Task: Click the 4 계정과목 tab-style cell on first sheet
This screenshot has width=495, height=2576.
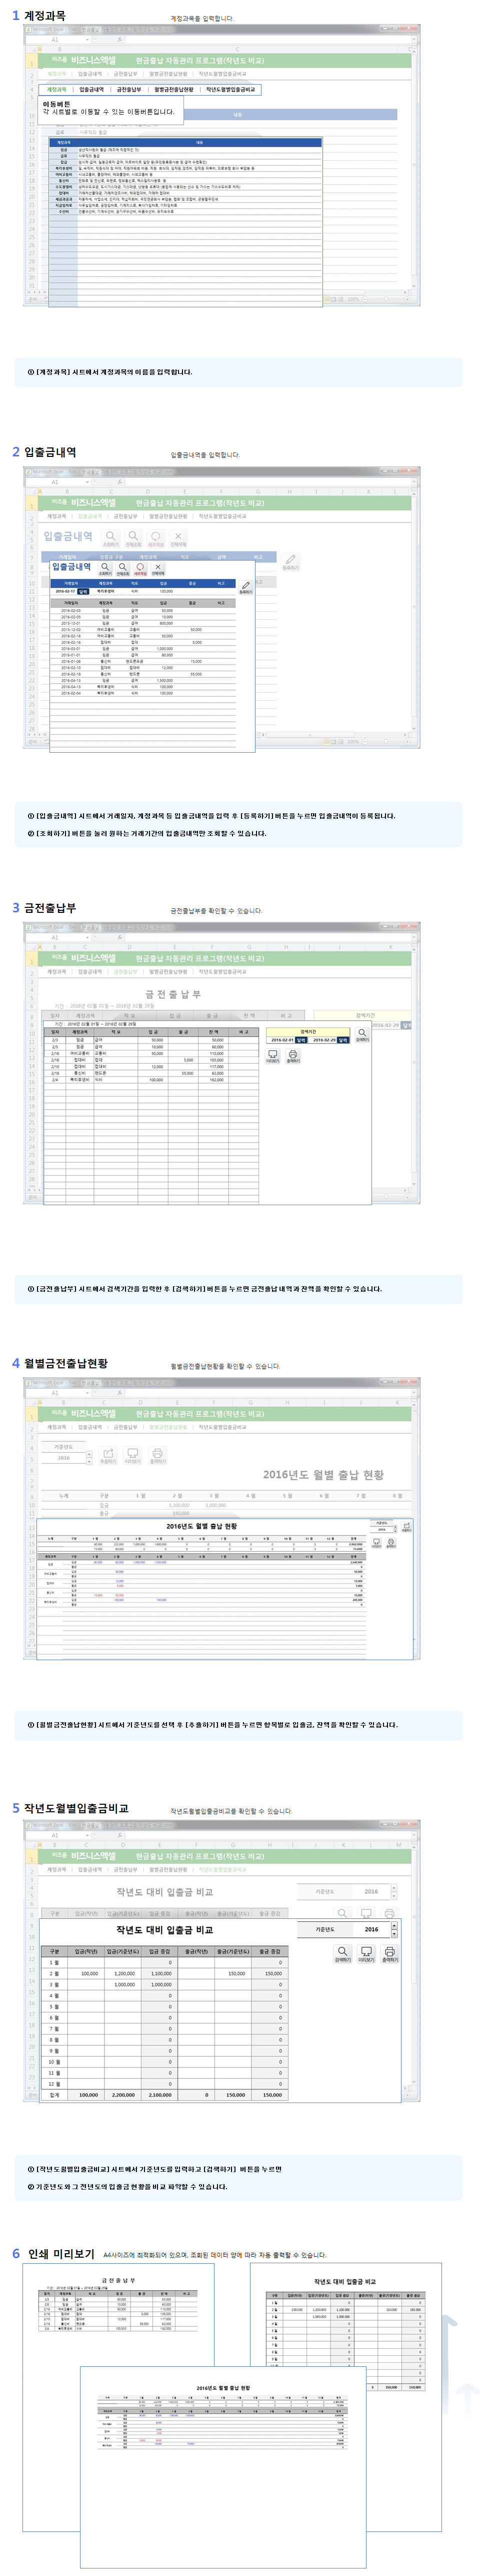Action: tap(56, 89)
